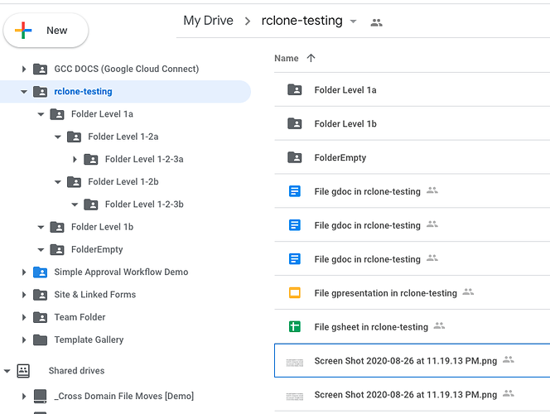Click Folder Level 1b icon in file list
The image size is (550, 414).
tap(295, 123)
